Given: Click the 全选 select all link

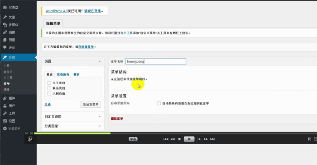Looking at the screenshot, I should [x=48, y=105].
